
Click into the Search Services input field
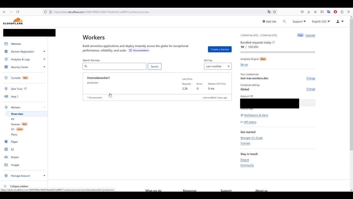tap(114, 66)
